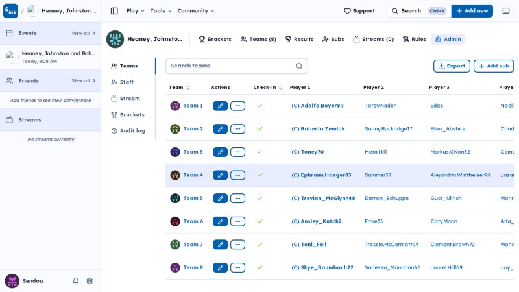
Task: Click the Search teams input field
Action: pyautogui.click(x=237, y=66)
